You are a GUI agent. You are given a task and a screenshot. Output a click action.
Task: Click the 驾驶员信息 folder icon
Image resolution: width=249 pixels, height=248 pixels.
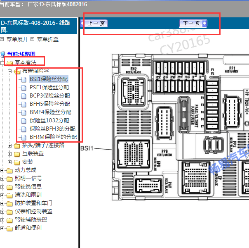click(x=9, y=187)
